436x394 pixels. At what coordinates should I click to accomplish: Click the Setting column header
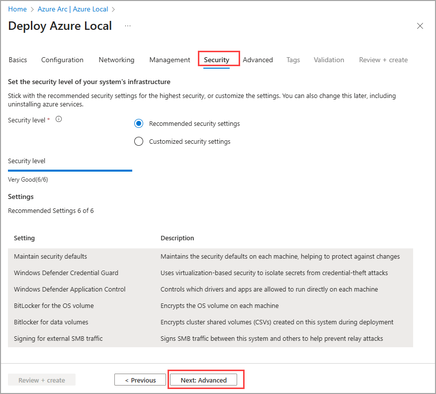24,238
